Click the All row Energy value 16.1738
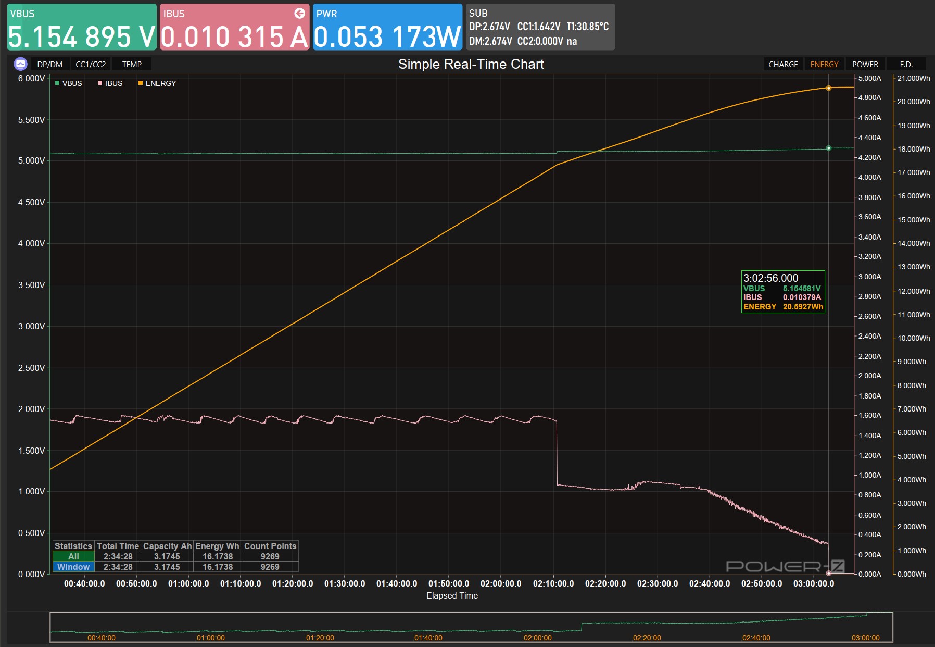 [218, 556]
